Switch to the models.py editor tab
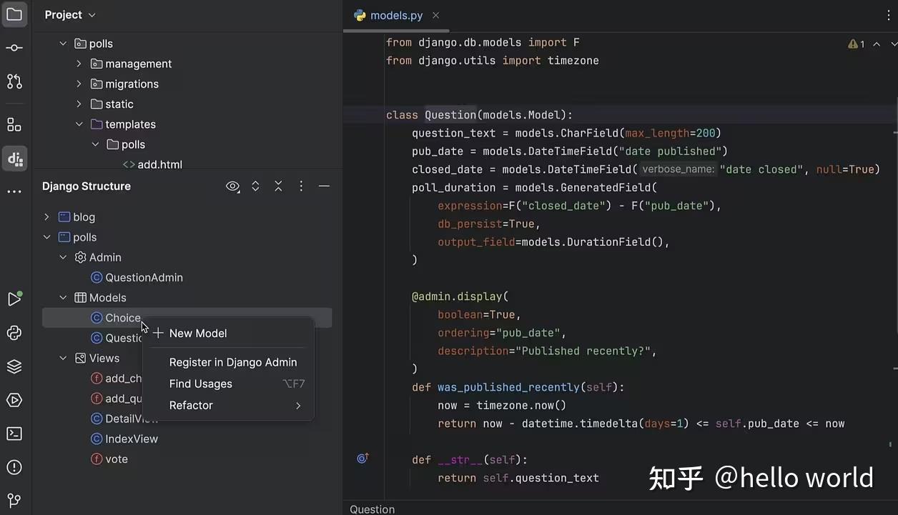The image size is (898, 515). tap(398, 14)
